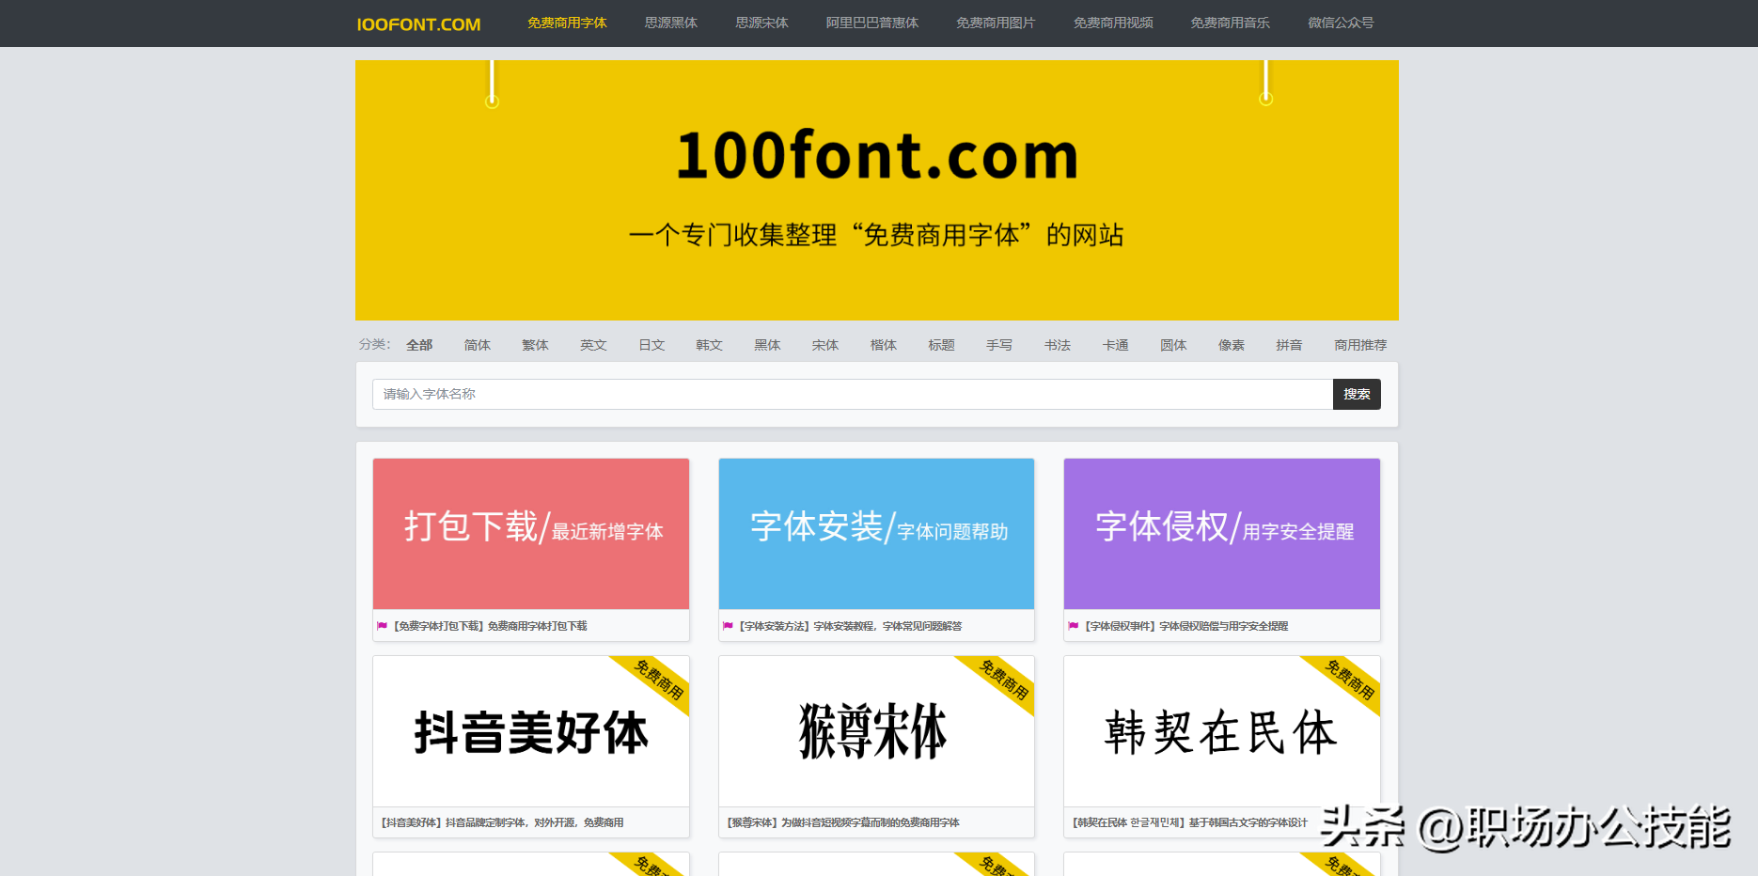Select the 日文 category filter

point(651,345)
